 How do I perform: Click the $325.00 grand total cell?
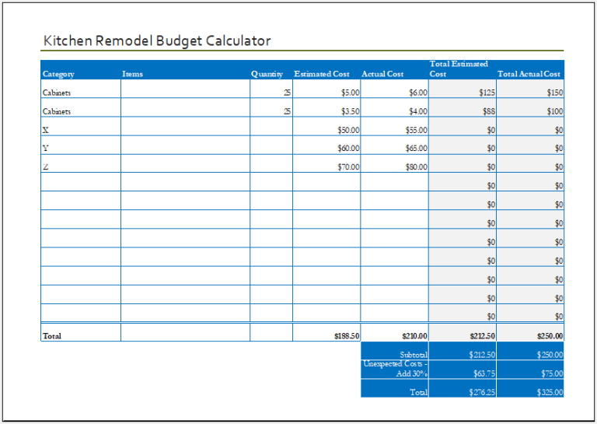(529, 392)
